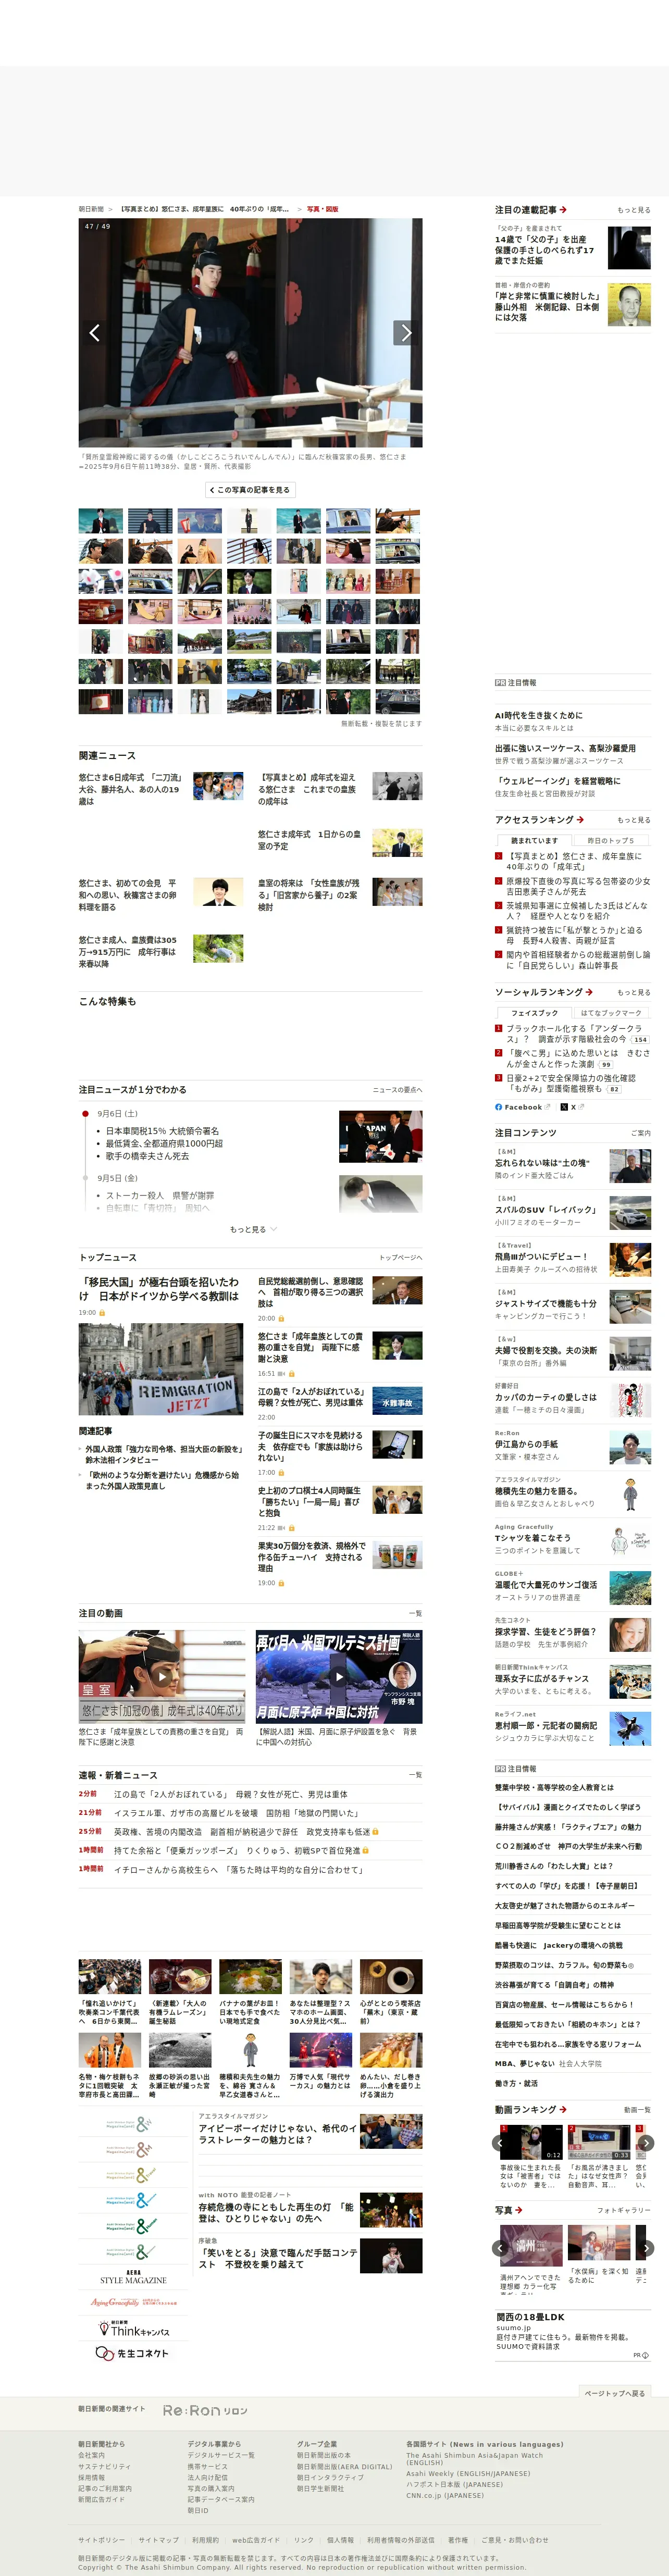The width and height of the screenshot is (669, 2576).
Task: Open 飛鳥Ⅲがついにデビュー content item
Action: (541, 1257)
